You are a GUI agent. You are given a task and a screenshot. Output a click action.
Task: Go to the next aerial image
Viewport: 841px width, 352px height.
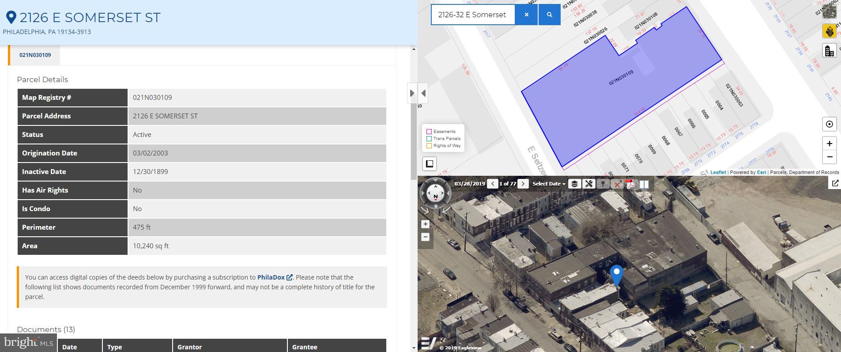[523, 184]
